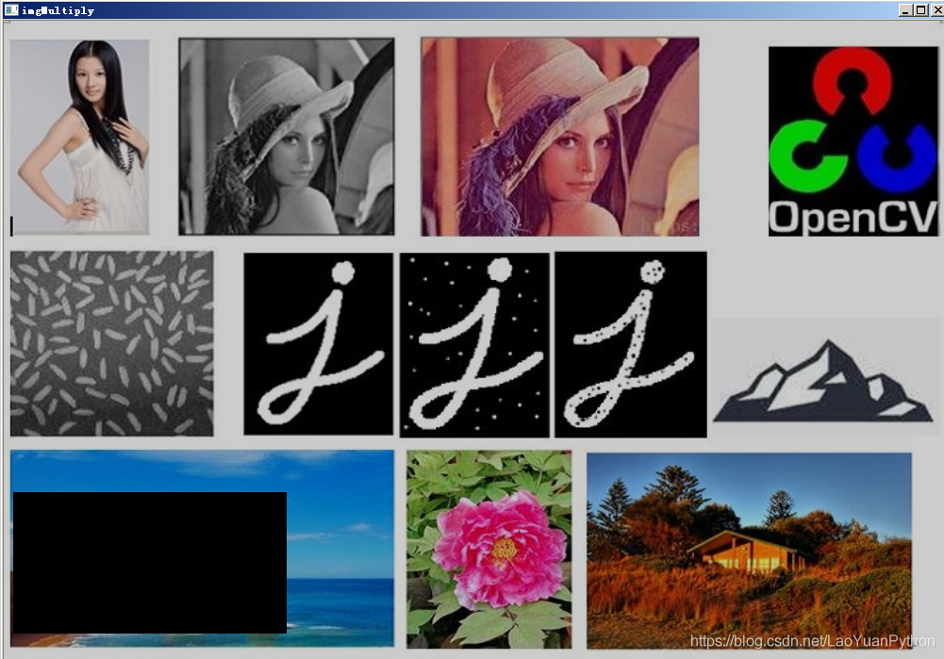Image resolution: width=944 pixels, height=659 pixels.
Task: Select the grayscale Lena image
Action: click(x=287, y=136)
